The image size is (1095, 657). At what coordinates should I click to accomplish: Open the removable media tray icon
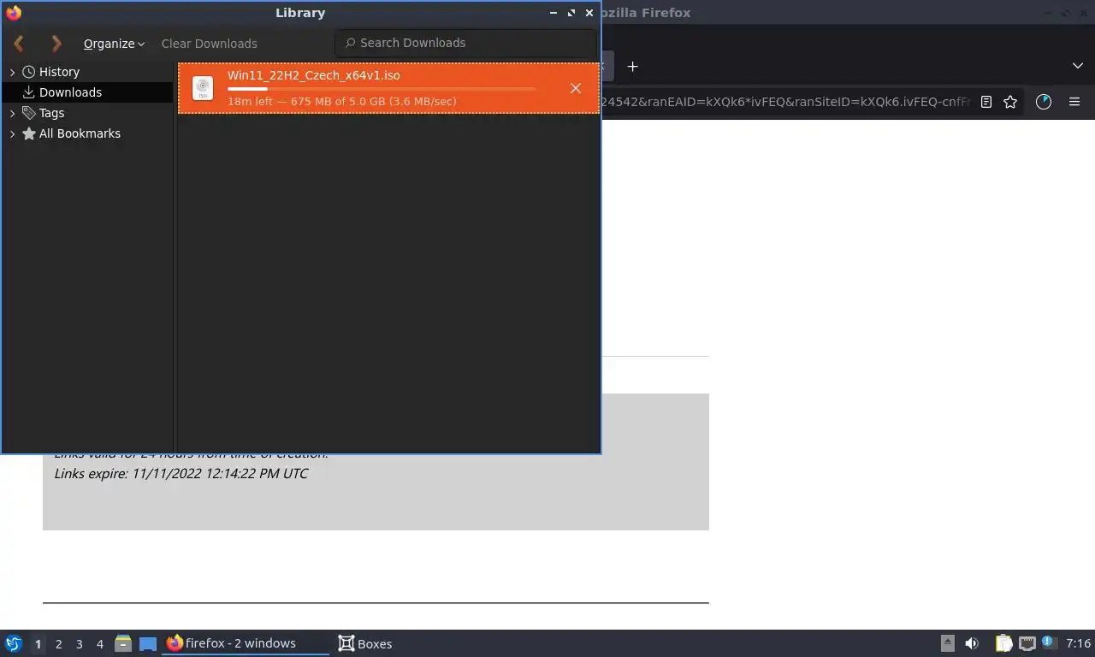click(x=947, y=643)
